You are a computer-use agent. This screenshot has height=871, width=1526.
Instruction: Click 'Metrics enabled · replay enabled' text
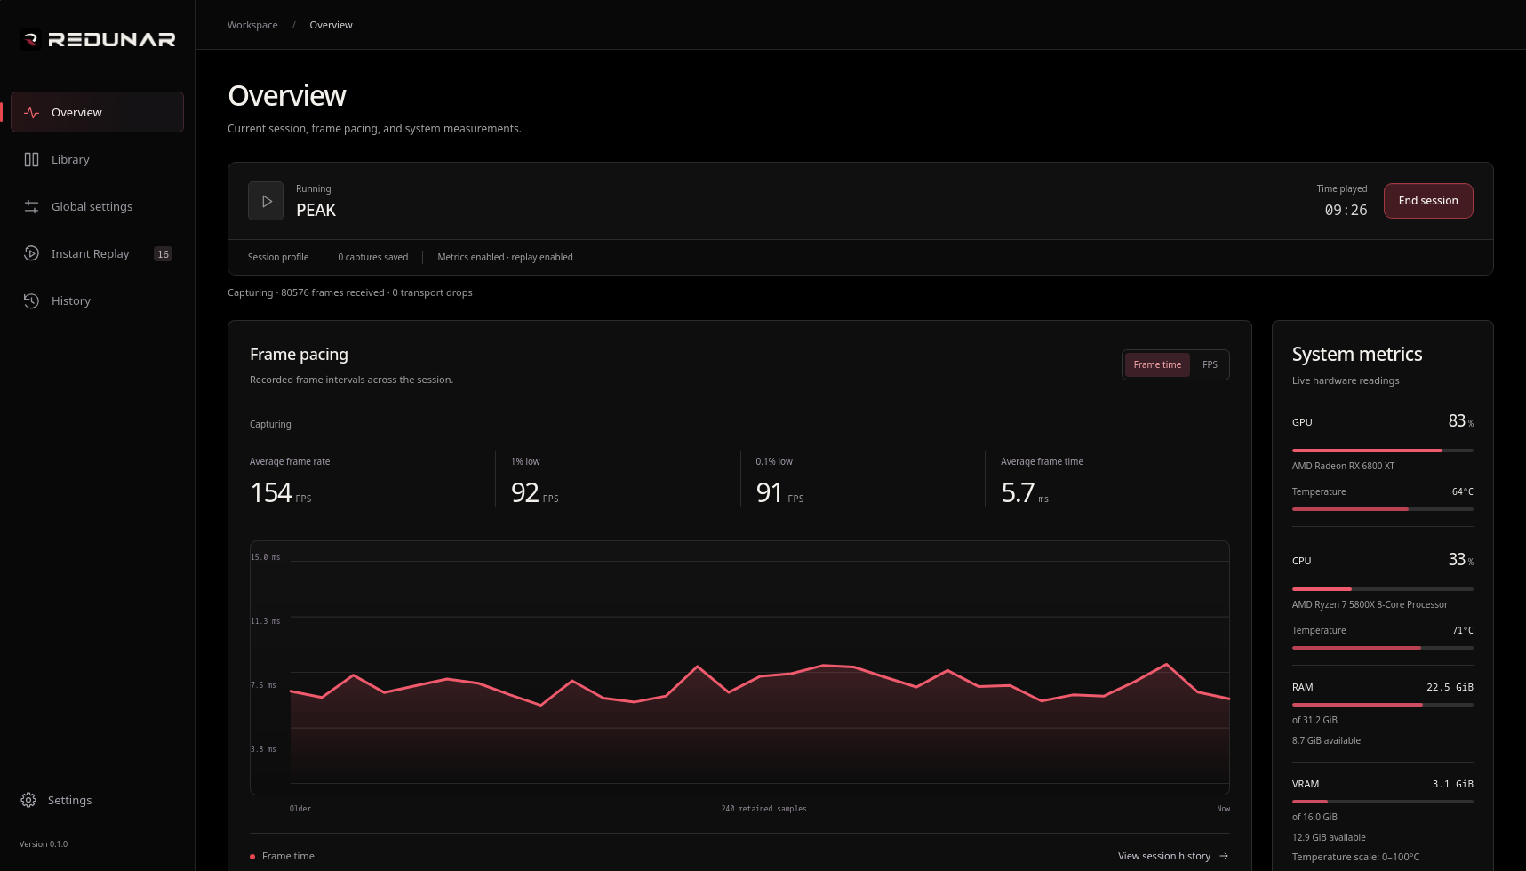[x=505, y=258]
